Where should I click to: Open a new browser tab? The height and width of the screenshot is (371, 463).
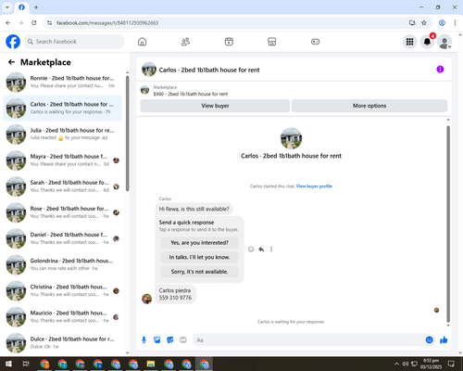[x=36, y=7]
